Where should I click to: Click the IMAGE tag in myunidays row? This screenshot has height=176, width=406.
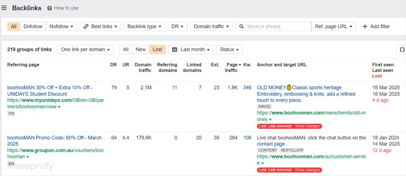tap(264, 106)
